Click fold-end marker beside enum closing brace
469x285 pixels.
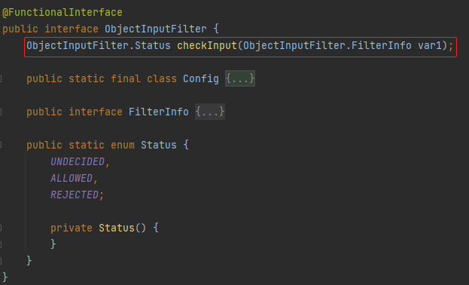pos(1,261)
